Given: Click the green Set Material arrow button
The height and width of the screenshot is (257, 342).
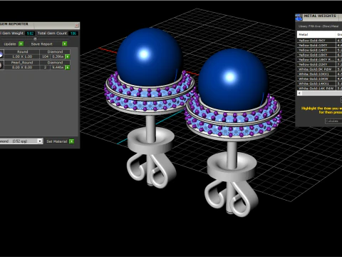Looking at the screenshot, I should [x=71, y=141].
